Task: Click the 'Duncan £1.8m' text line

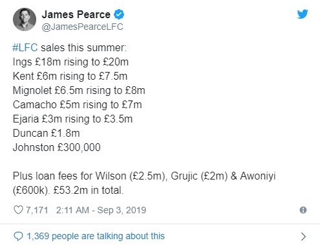Action: pyautogui.click(x=47, y=134)
